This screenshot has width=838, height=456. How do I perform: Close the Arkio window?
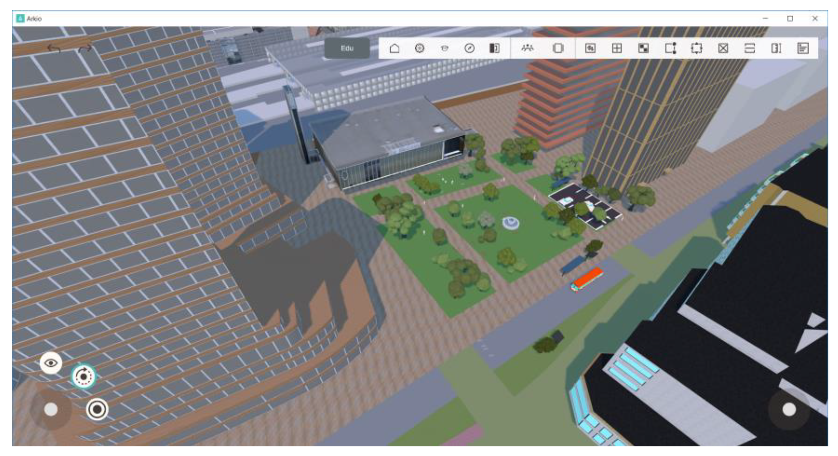[815, 19]
